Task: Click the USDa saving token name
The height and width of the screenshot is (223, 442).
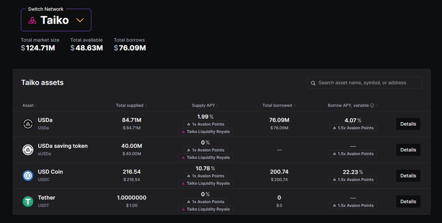Action: pos(63,146)
